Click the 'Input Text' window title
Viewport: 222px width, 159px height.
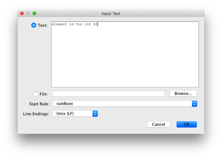(111, 14)
